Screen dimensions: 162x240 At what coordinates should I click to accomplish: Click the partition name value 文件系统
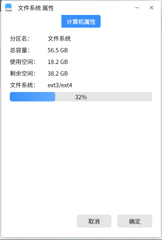click(x=59, y=39)
